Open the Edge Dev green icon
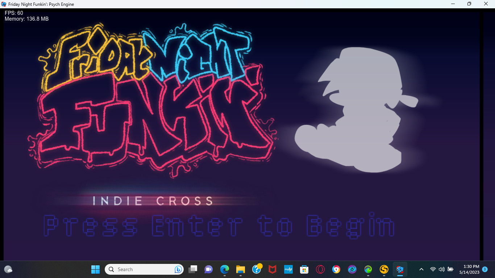 click(x=368, y=269)
